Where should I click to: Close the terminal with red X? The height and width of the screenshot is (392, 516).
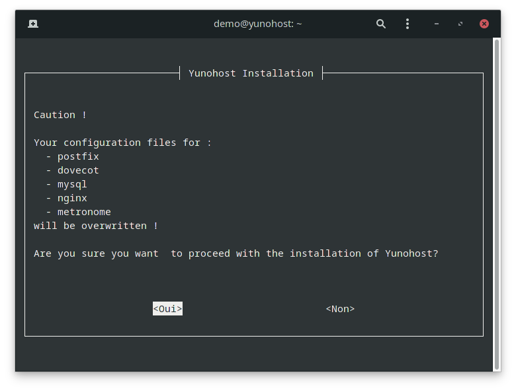[x=484, y=24]
